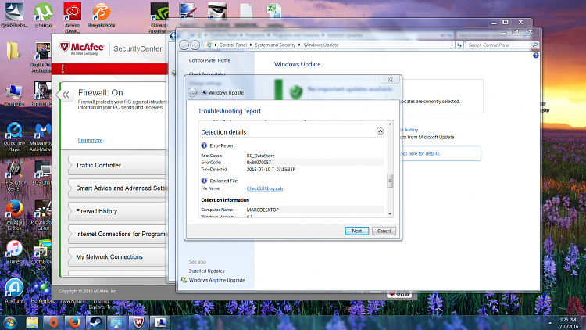The height and width of the screenshot is (330, 586).
Task: Click the report scrollbar up arrow
Action: (390, 124)
